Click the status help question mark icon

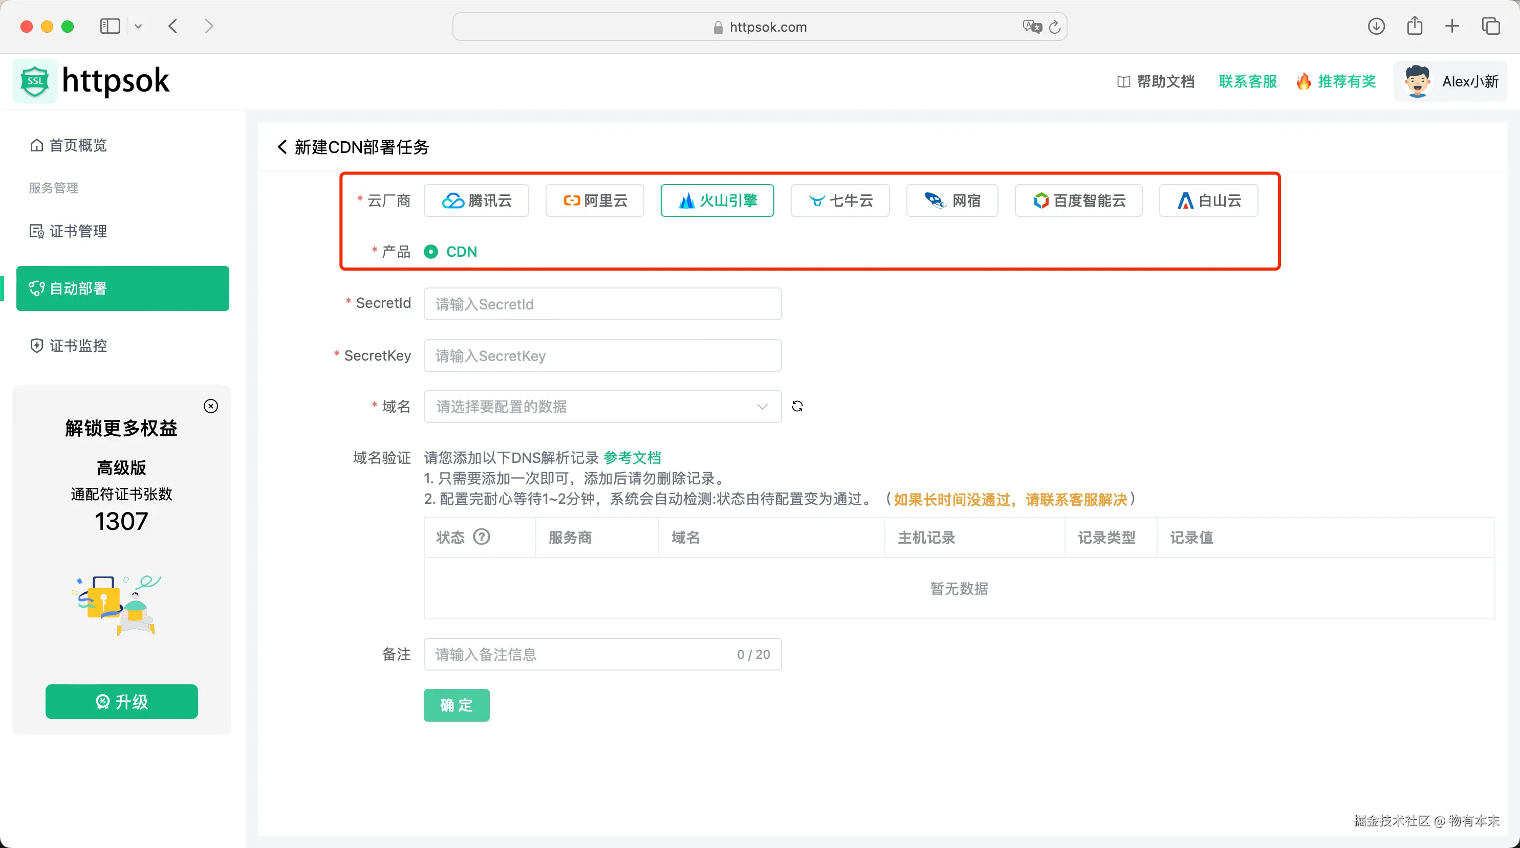482,537
